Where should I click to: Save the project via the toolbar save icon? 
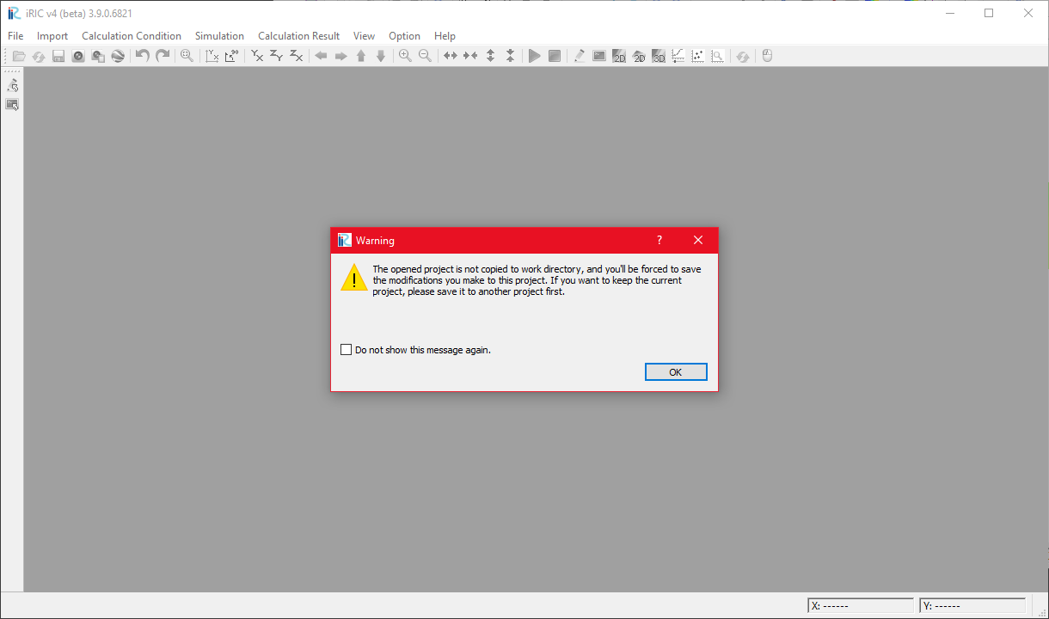pyautogui.click(x=58, y=55)
